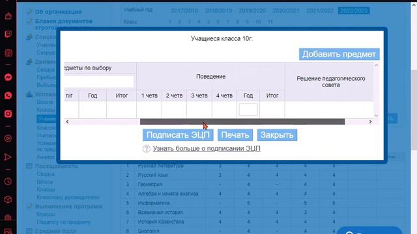Open the briefcase icon above Twitch
This screenshot has height=234, width=417.
click(8, 16)
